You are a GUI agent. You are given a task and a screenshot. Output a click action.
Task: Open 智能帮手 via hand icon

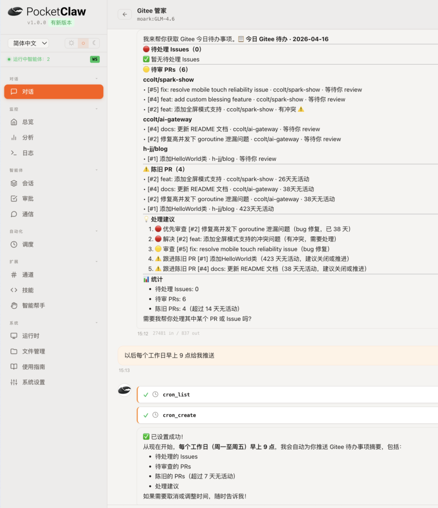14,306
